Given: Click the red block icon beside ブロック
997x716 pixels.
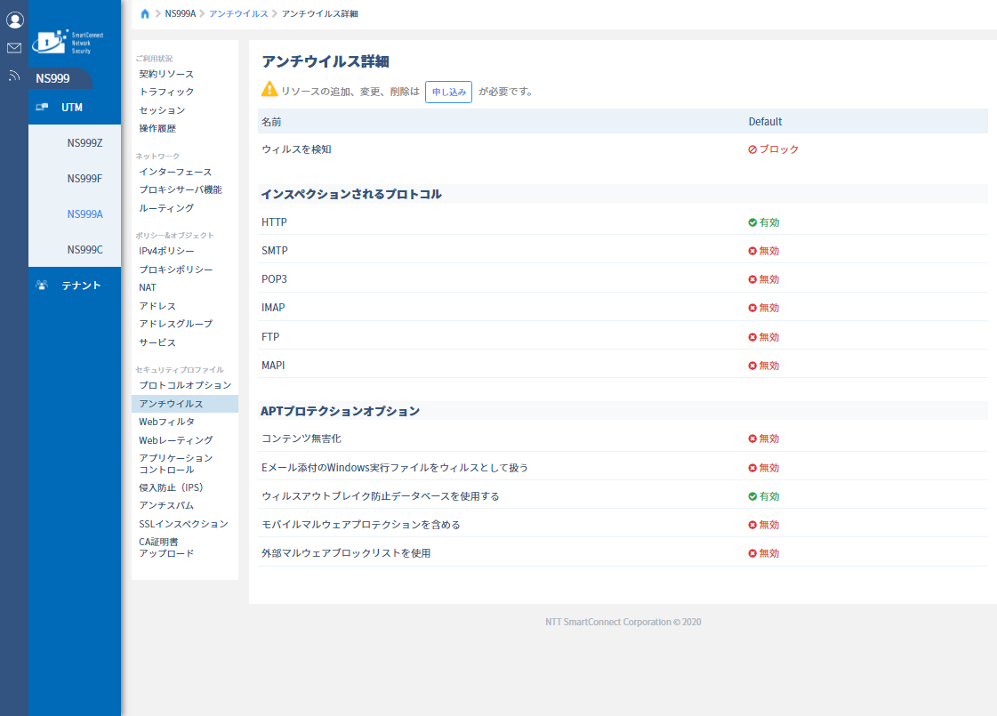Looking at the screenshot, I should [x=752, y=149].
